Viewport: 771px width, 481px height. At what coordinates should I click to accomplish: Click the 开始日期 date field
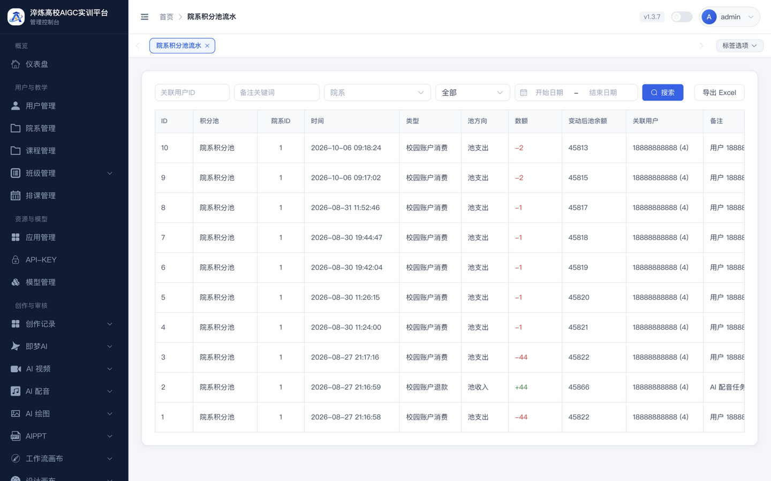coord(549,92)
